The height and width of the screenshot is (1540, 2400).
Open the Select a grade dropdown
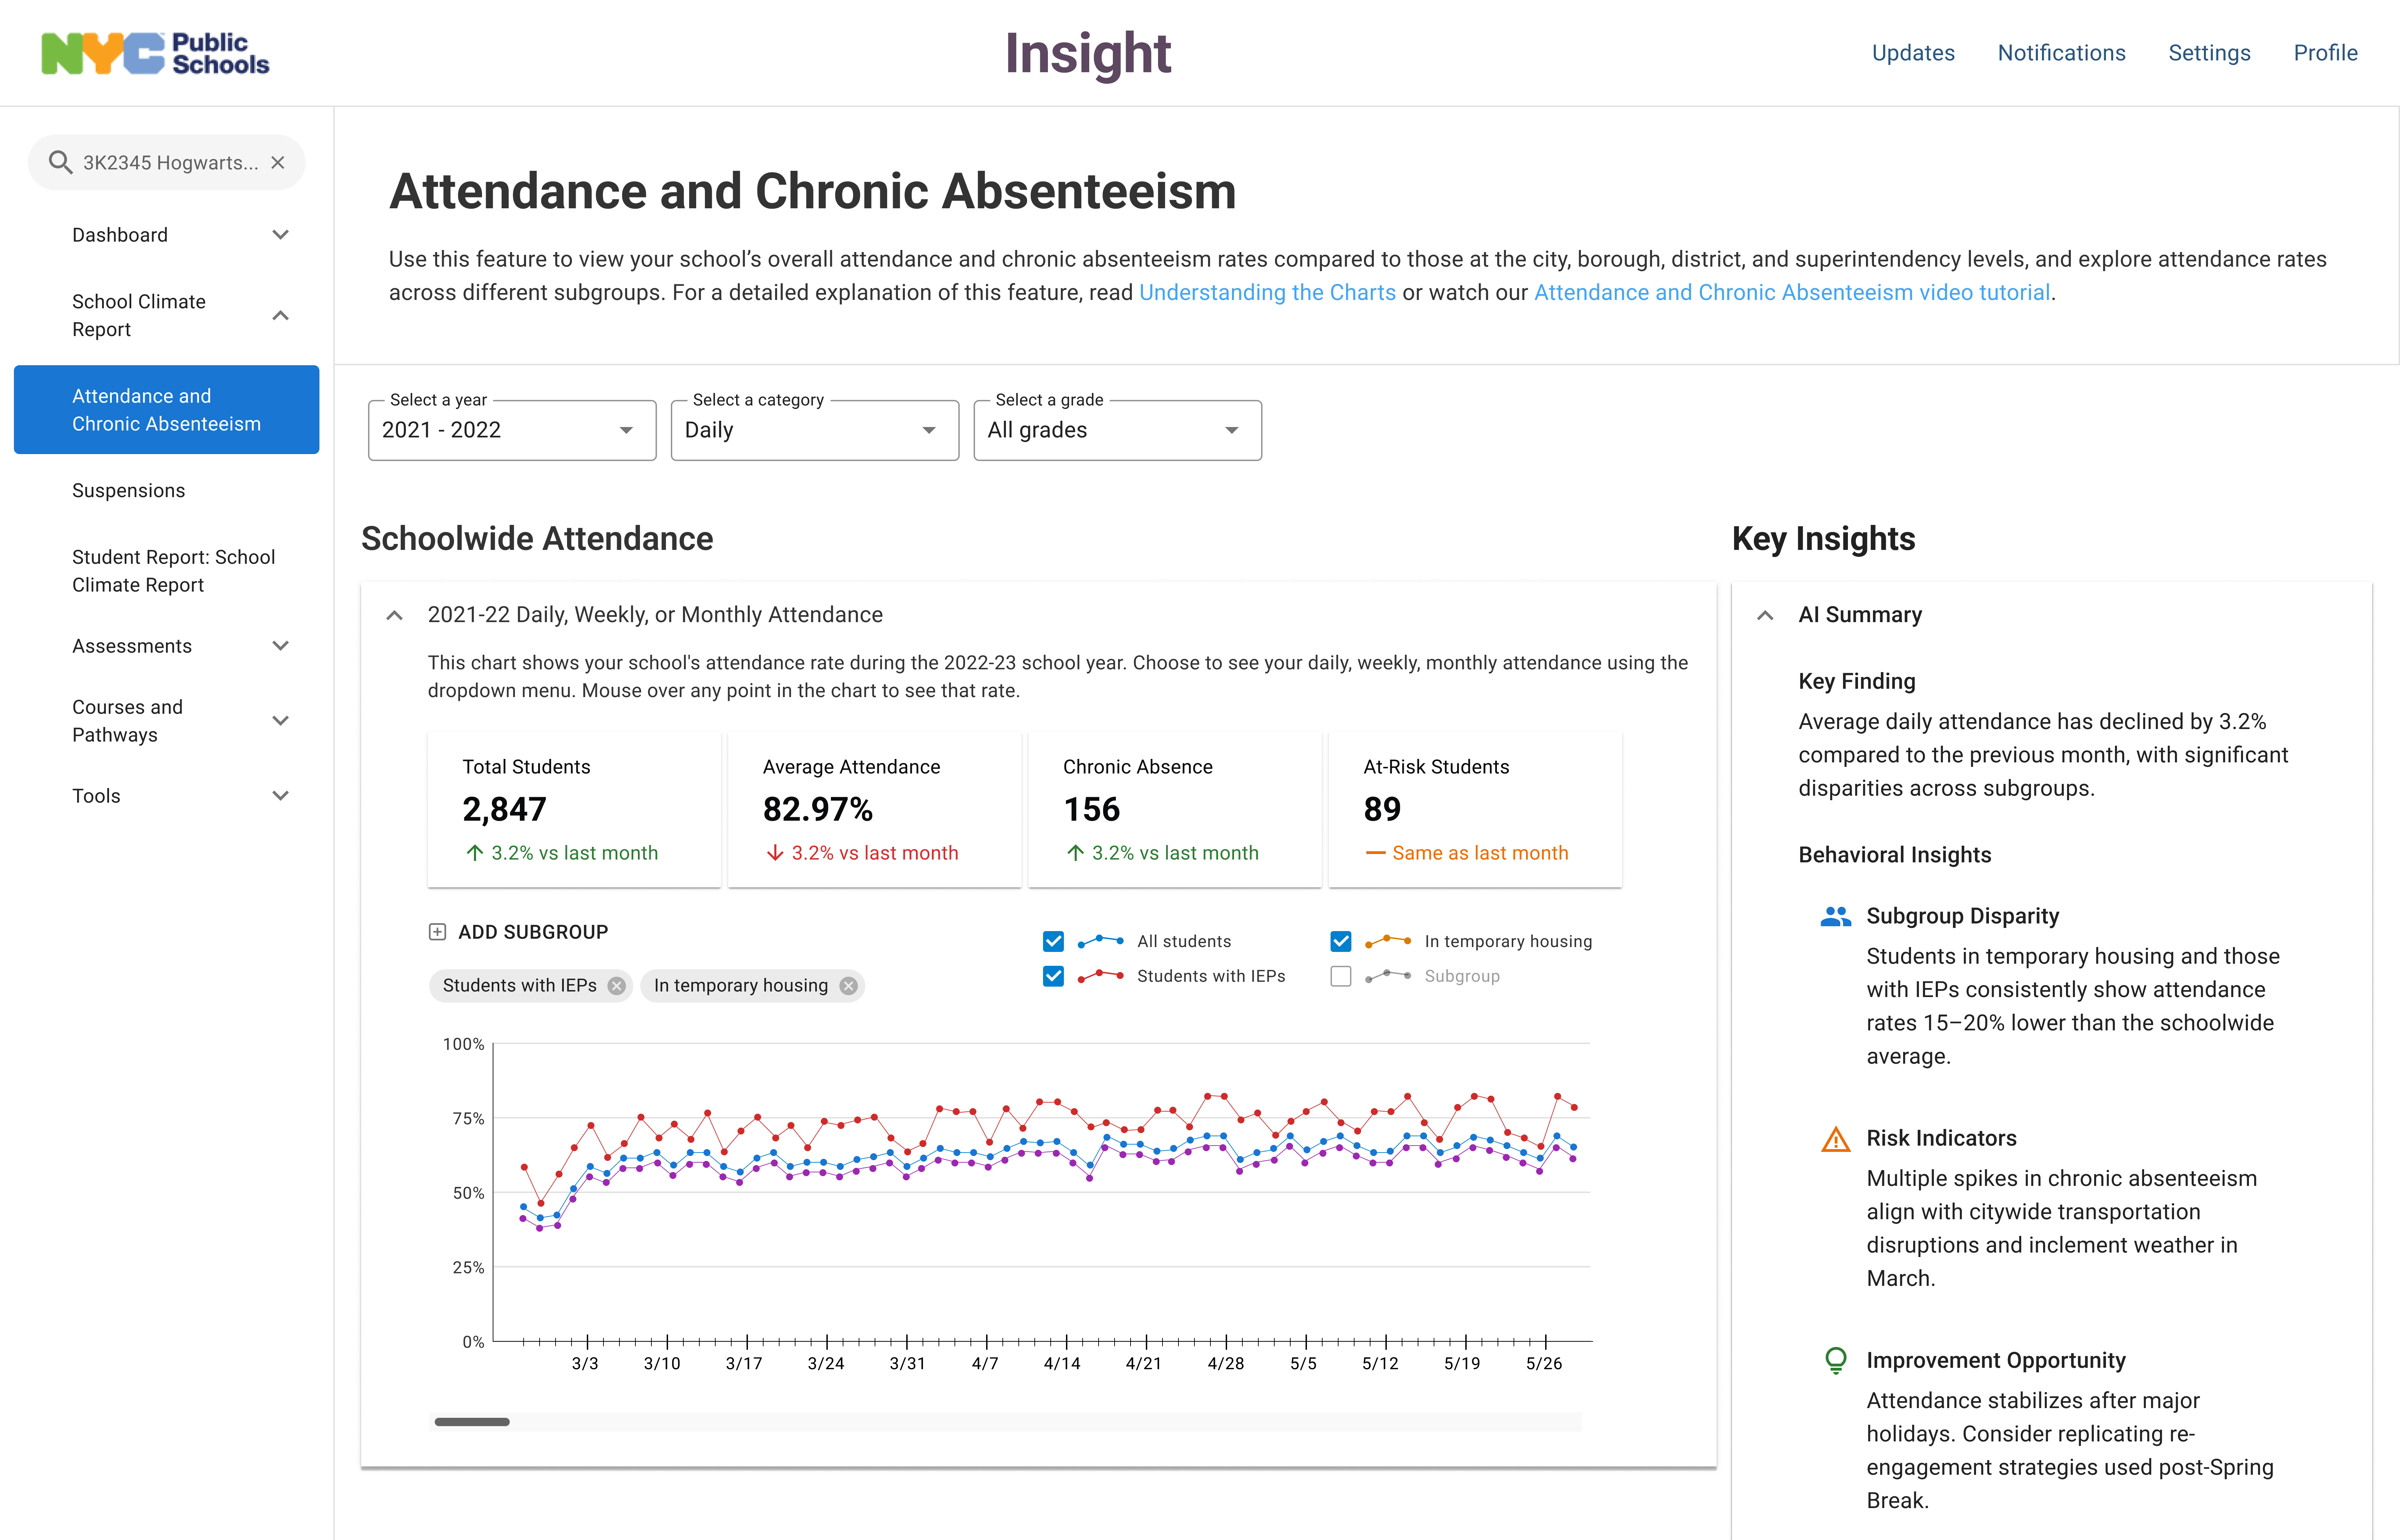point(1117,430)
